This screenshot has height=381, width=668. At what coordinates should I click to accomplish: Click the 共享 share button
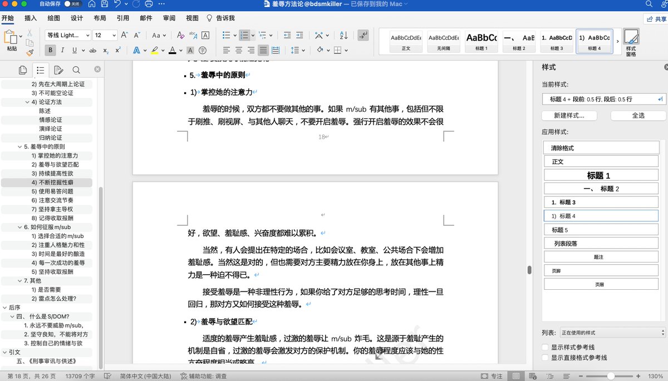pyautogui.click(x=655, y=19)
